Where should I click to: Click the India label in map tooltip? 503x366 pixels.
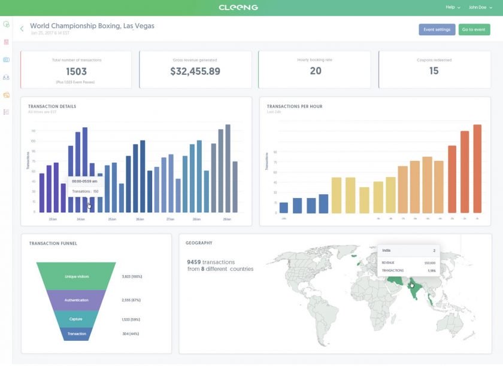point(386,251)
